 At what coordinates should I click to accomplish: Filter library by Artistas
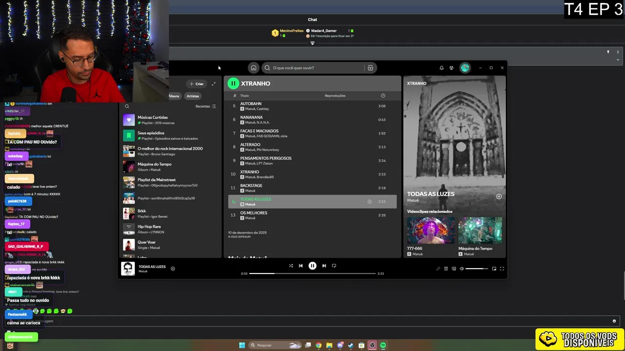pos(193,96)
